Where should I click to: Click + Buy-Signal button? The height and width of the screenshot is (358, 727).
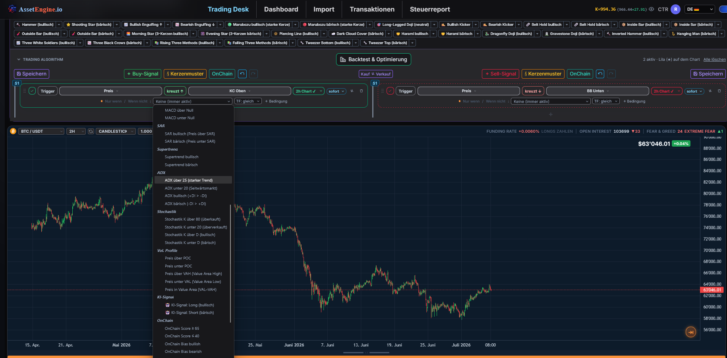coord(143,74)
